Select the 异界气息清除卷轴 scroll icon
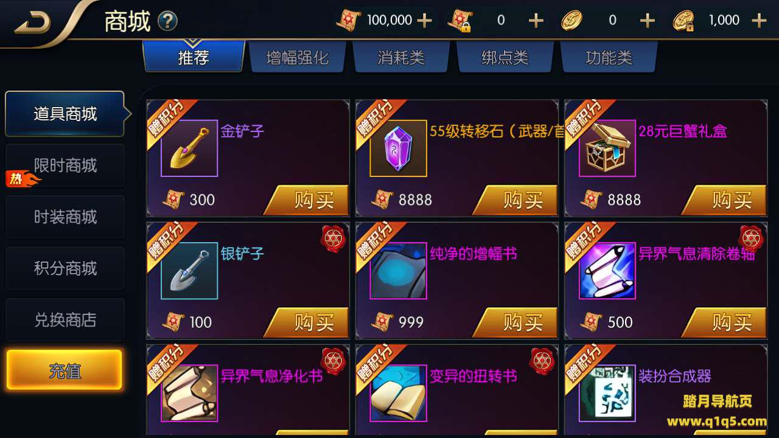The width and height of the screenshot is (779, 438). click(x=607, y=271)
